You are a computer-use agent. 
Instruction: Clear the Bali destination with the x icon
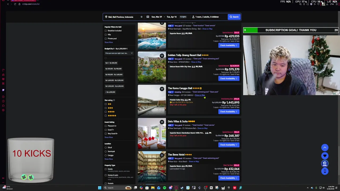coord(141,17)
